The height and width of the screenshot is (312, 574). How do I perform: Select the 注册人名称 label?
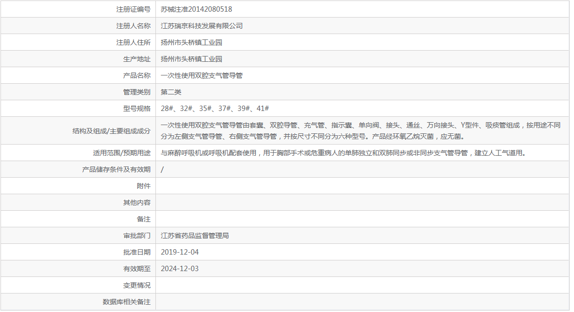(x=133, y=26)
